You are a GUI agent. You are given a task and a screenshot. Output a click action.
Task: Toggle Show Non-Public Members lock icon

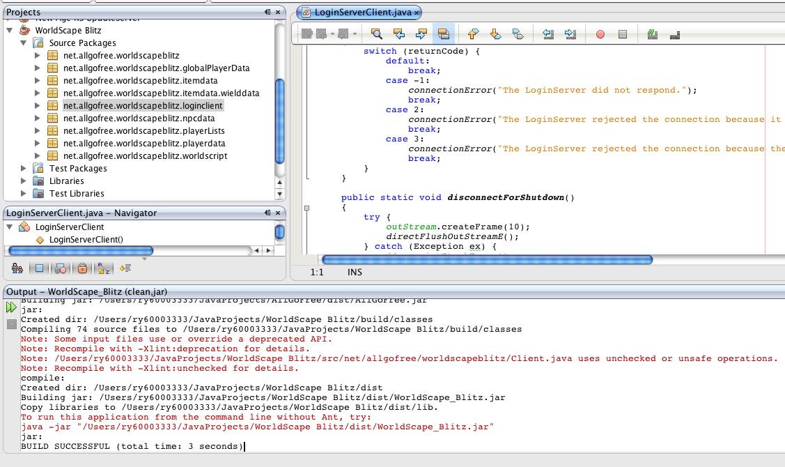coord(83,268)
